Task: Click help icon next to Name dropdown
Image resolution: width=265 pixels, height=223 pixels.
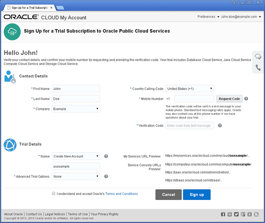Action: [106, 156]
